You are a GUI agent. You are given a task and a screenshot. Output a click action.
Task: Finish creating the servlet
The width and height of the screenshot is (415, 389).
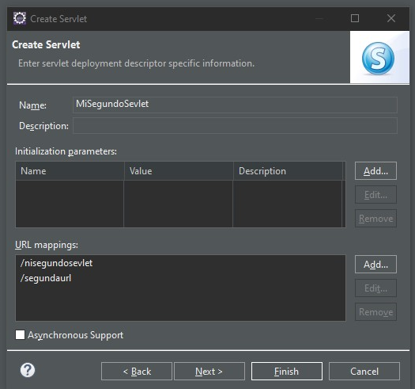point(287,372)
